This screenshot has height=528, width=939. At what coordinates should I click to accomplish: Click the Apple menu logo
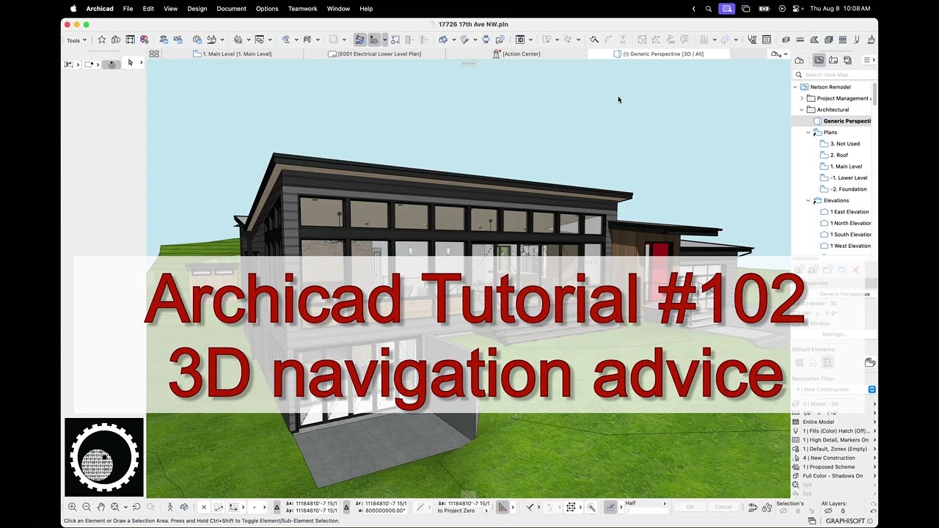point(73,9)
